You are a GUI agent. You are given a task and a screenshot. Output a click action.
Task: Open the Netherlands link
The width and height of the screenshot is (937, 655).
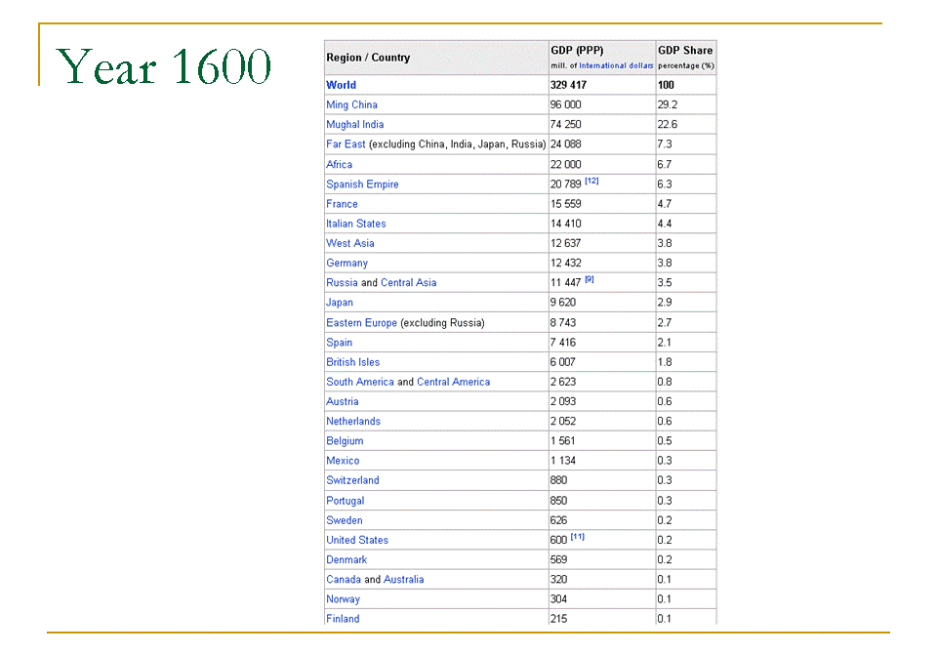353,422
